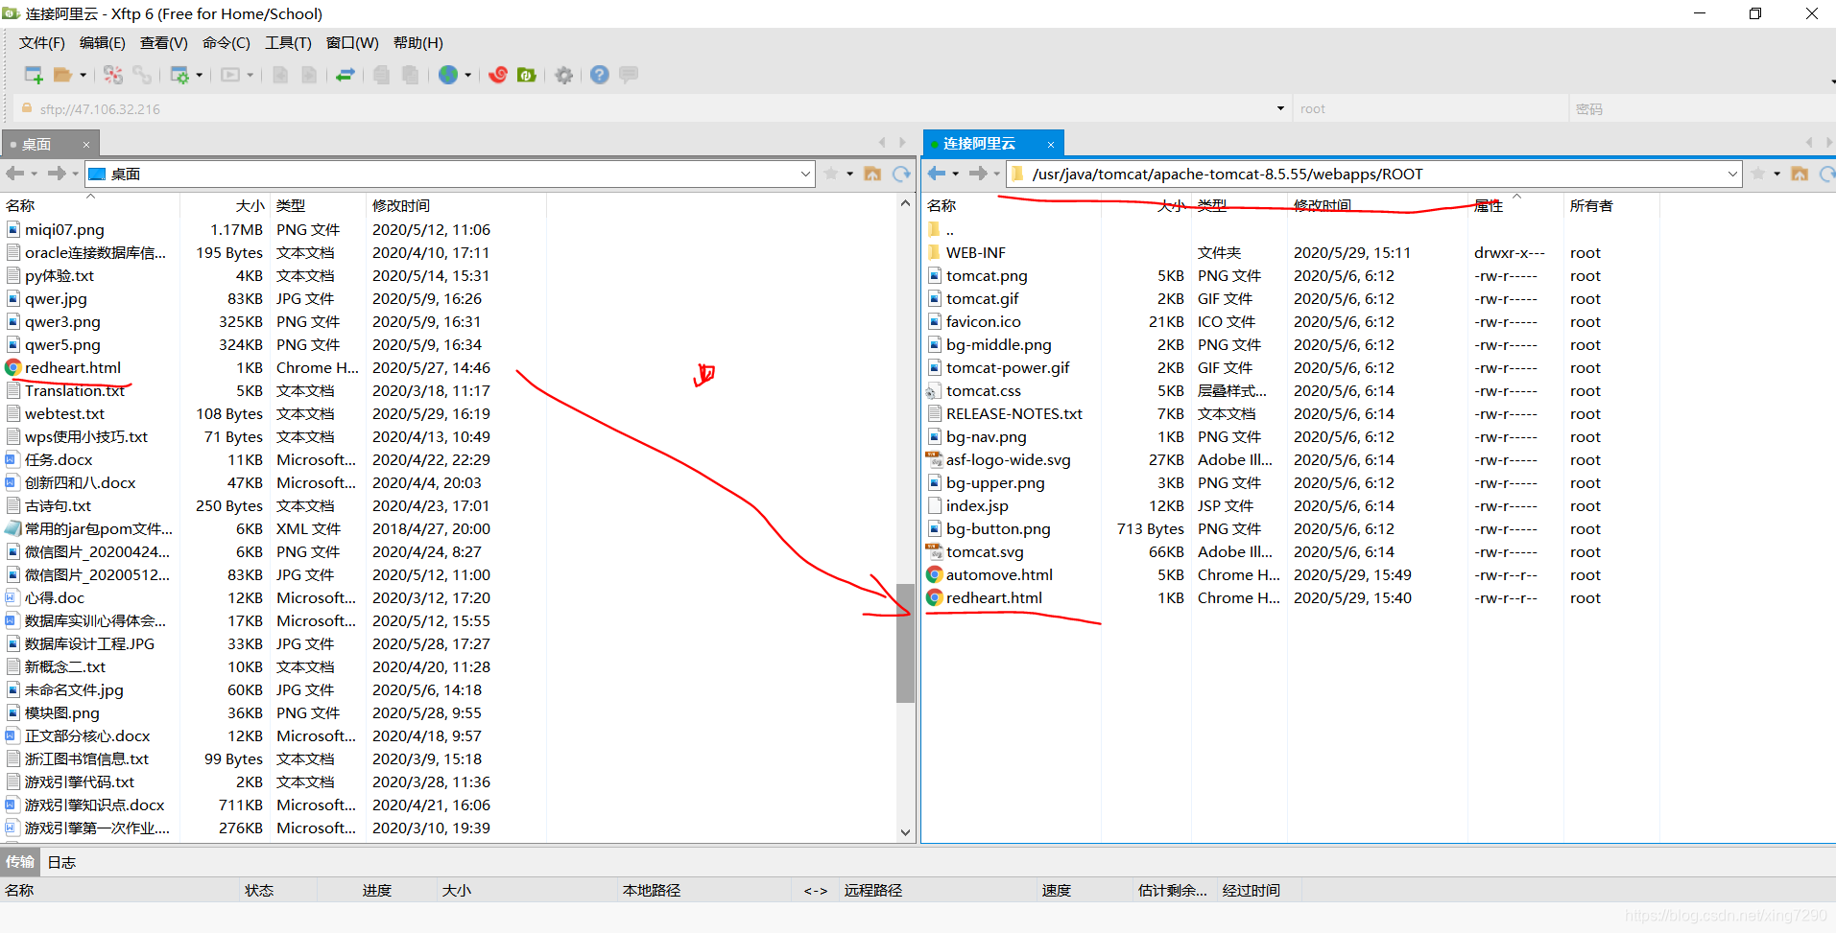This screenshot has width=1836, height=933.
Task: Sort local files by 大小 column
Action: [x=250, y=205]
